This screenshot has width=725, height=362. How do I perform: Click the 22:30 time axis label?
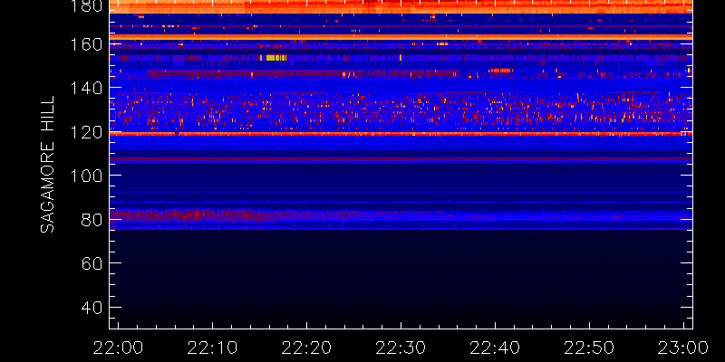click(x=401, y=348)
